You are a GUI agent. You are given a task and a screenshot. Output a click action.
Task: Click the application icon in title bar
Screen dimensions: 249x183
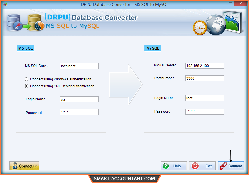(x=5, y=5)
